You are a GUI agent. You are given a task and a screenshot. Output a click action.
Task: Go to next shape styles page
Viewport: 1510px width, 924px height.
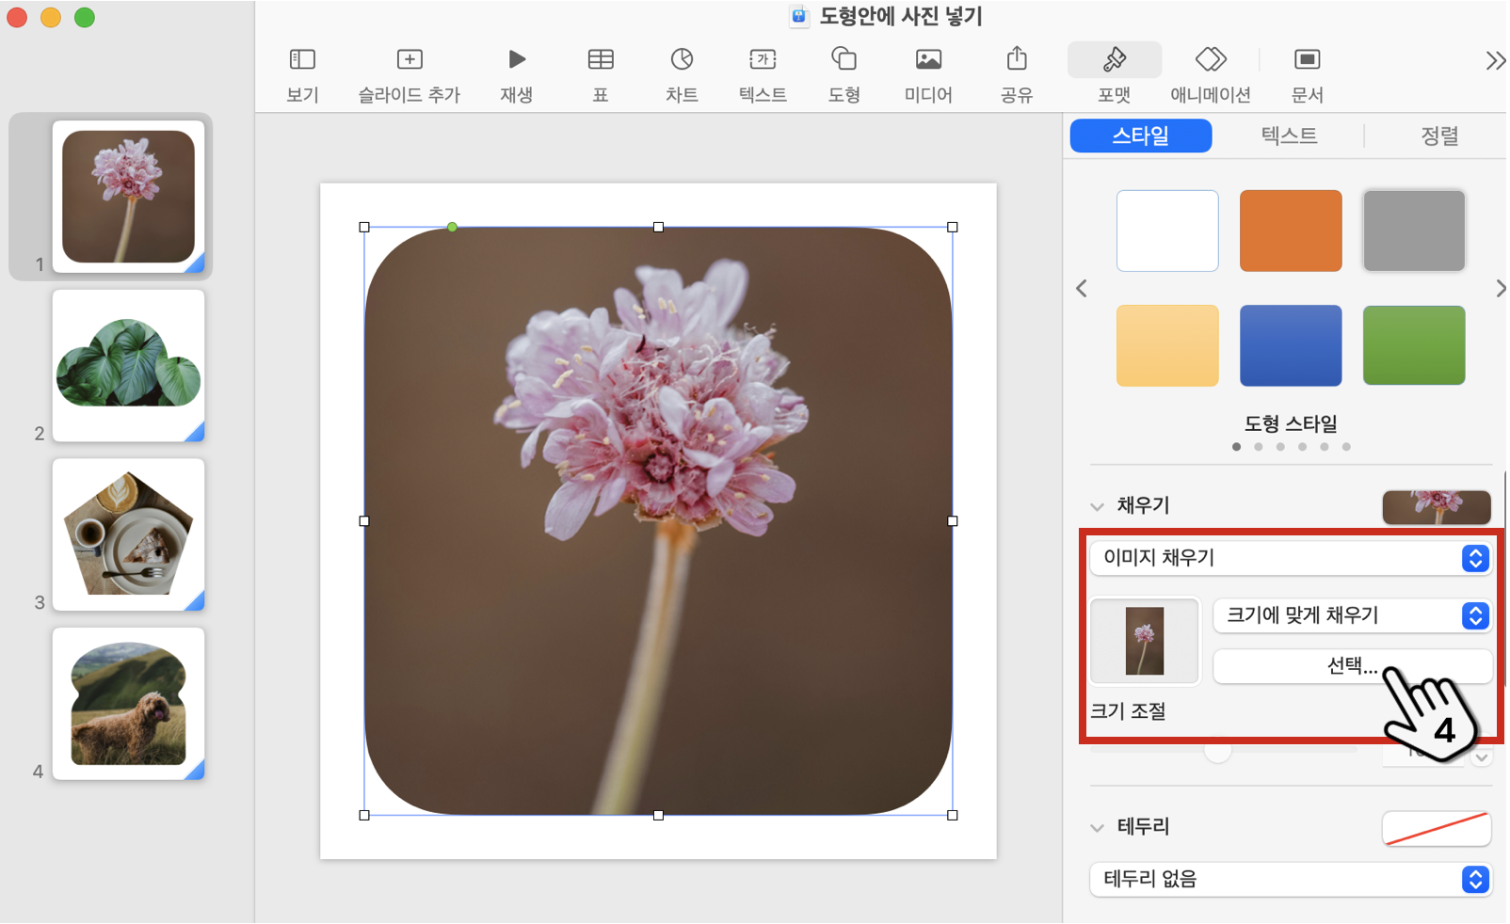(x=1500, y=289)
